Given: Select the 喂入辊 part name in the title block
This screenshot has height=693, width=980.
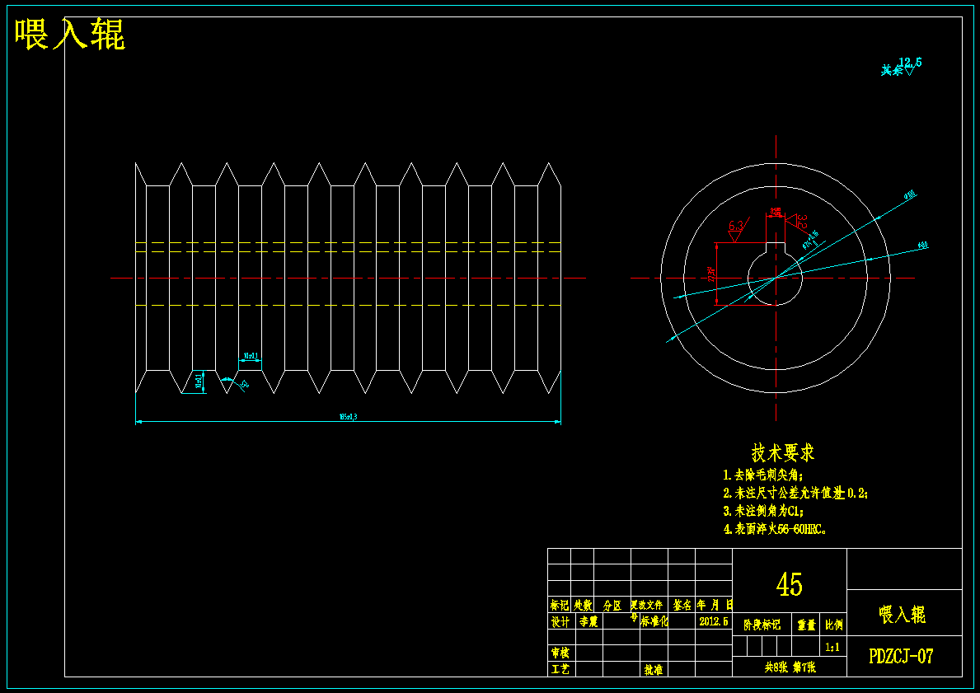Looking at the screenshot, I should coord(903,614).
